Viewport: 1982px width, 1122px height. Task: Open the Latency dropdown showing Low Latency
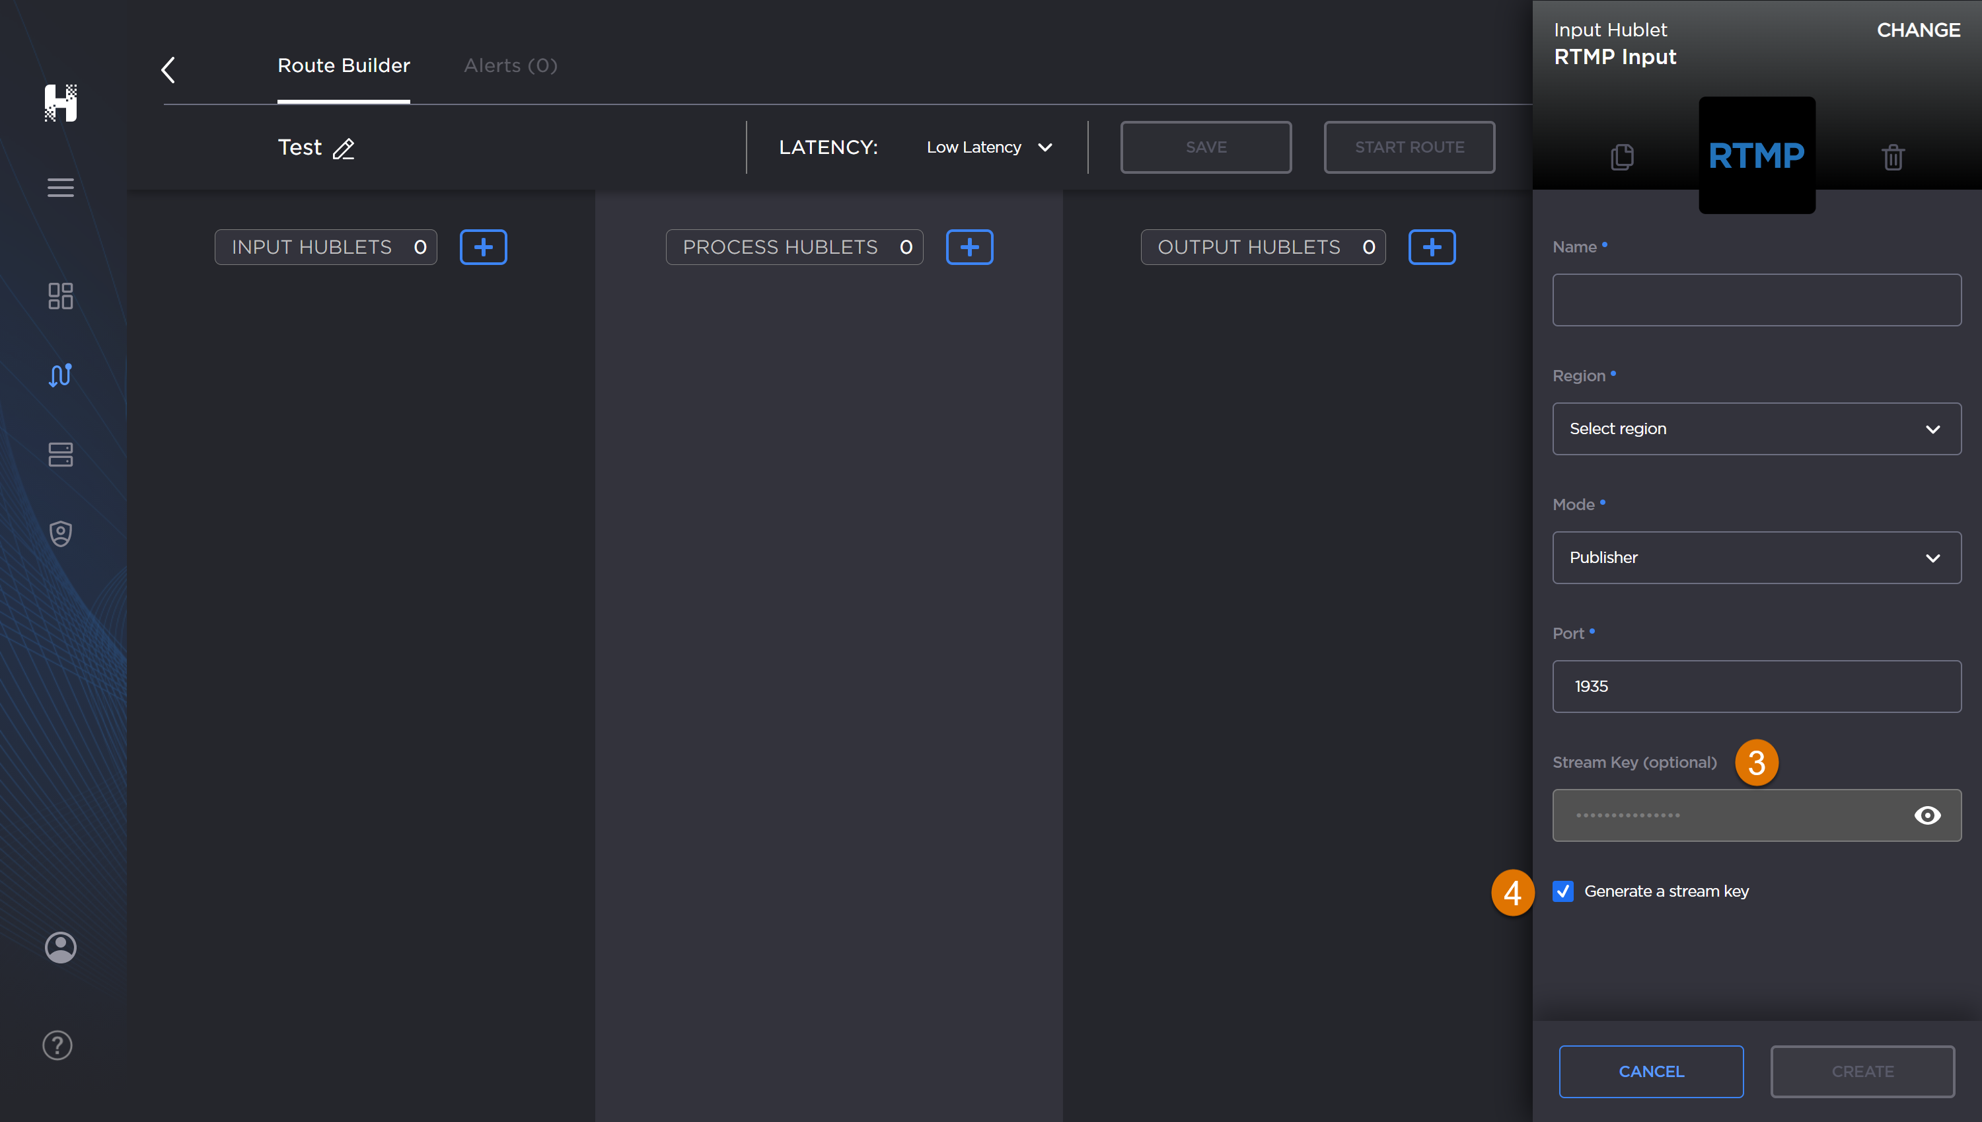(989, 147)
